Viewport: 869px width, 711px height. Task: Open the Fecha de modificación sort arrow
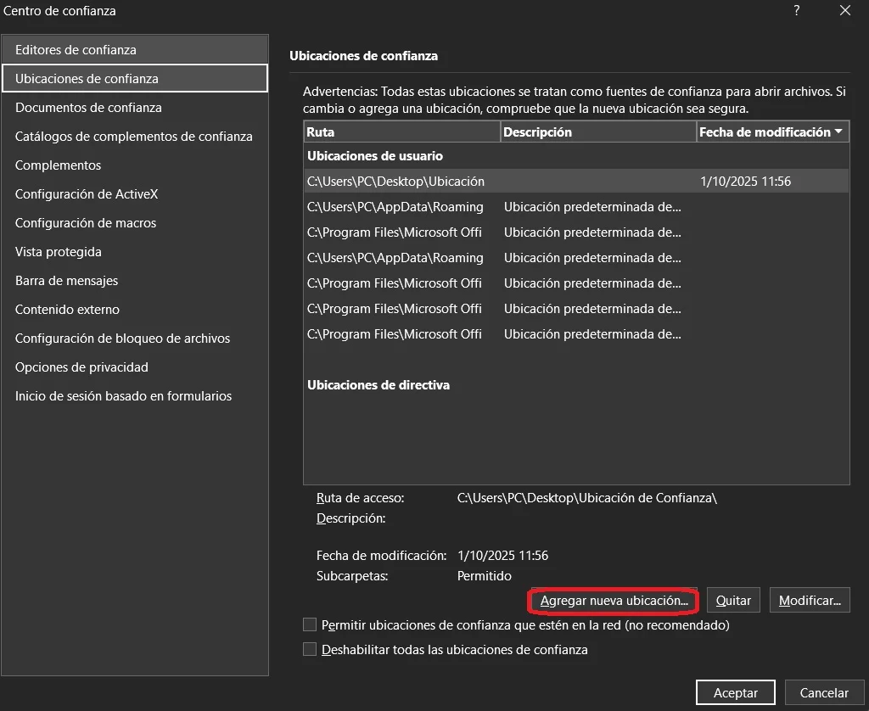tap(838, 132)
